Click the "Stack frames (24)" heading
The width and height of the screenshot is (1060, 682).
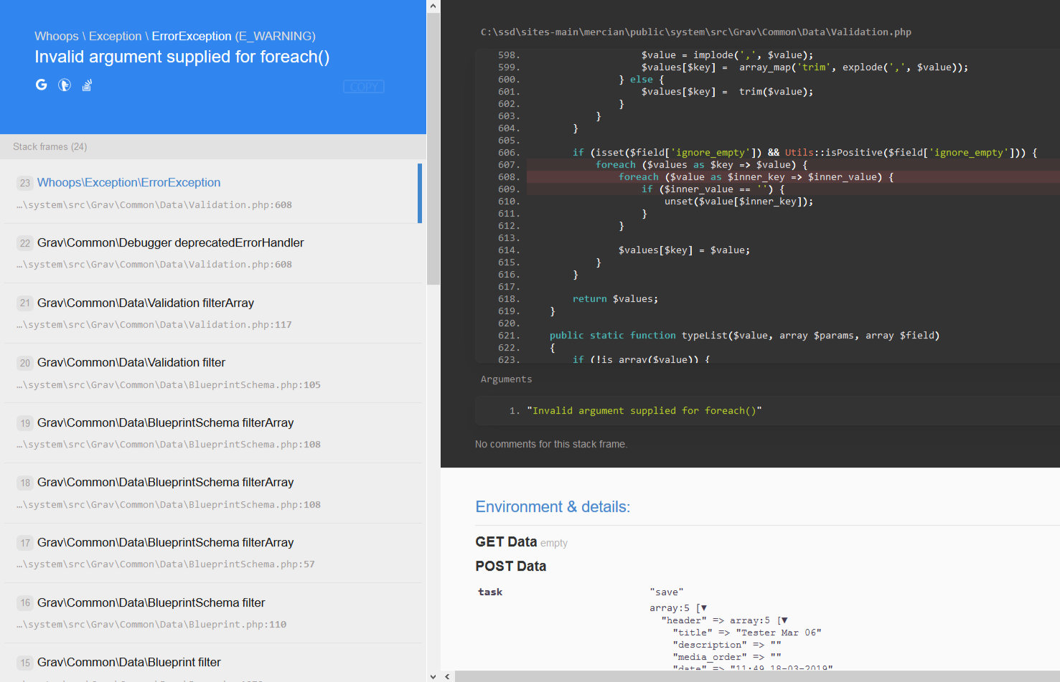[50, 146]
